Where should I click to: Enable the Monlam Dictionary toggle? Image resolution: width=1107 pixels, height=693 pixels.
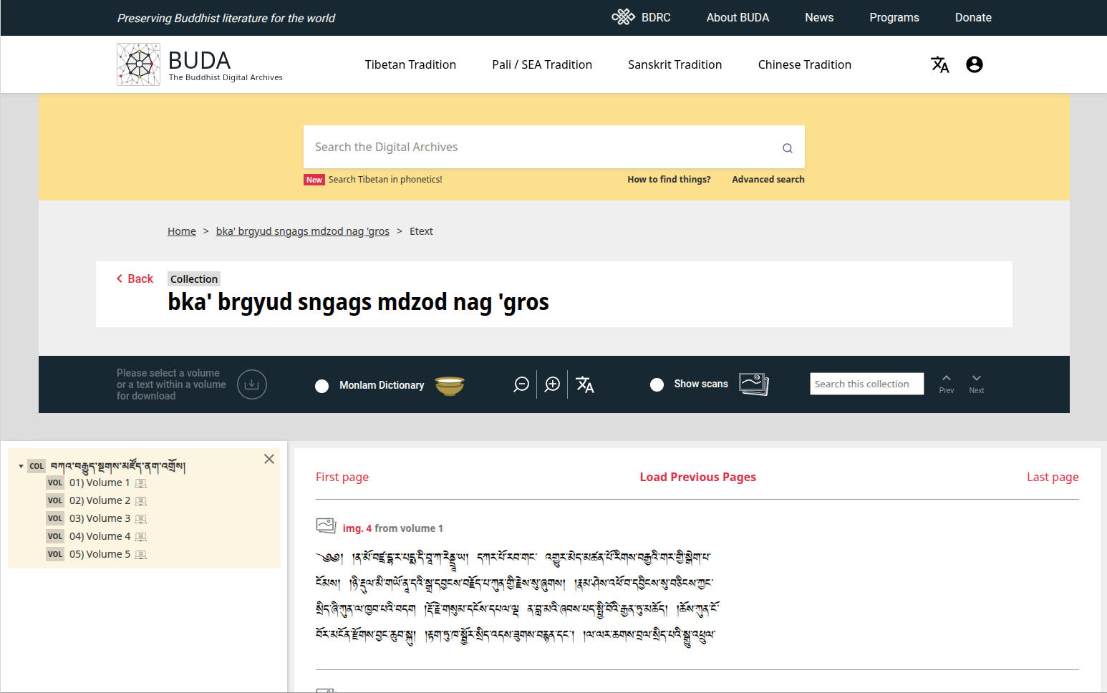pyautogui.click(x=322, y=385)
